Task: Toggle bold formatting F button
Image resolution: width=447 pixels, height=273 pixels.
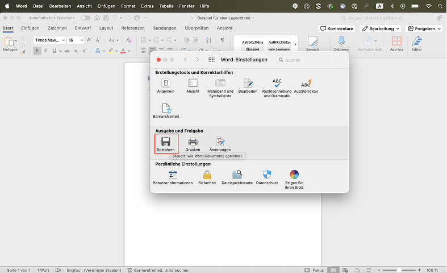Action: (x=37, y=51)
